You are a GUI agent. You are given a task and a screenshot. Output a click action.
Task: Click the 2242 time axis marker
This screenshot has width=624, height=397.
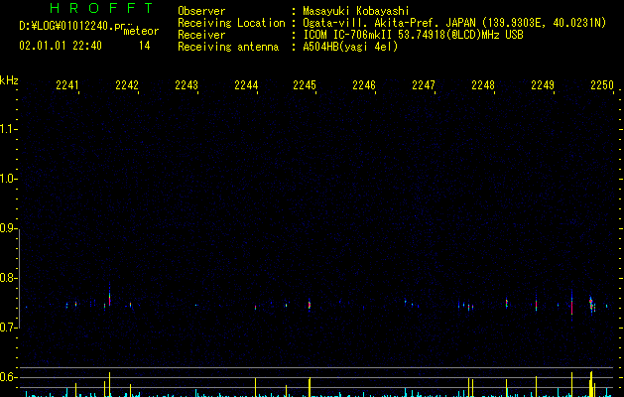pyautogui.click(x=127, y=85)
